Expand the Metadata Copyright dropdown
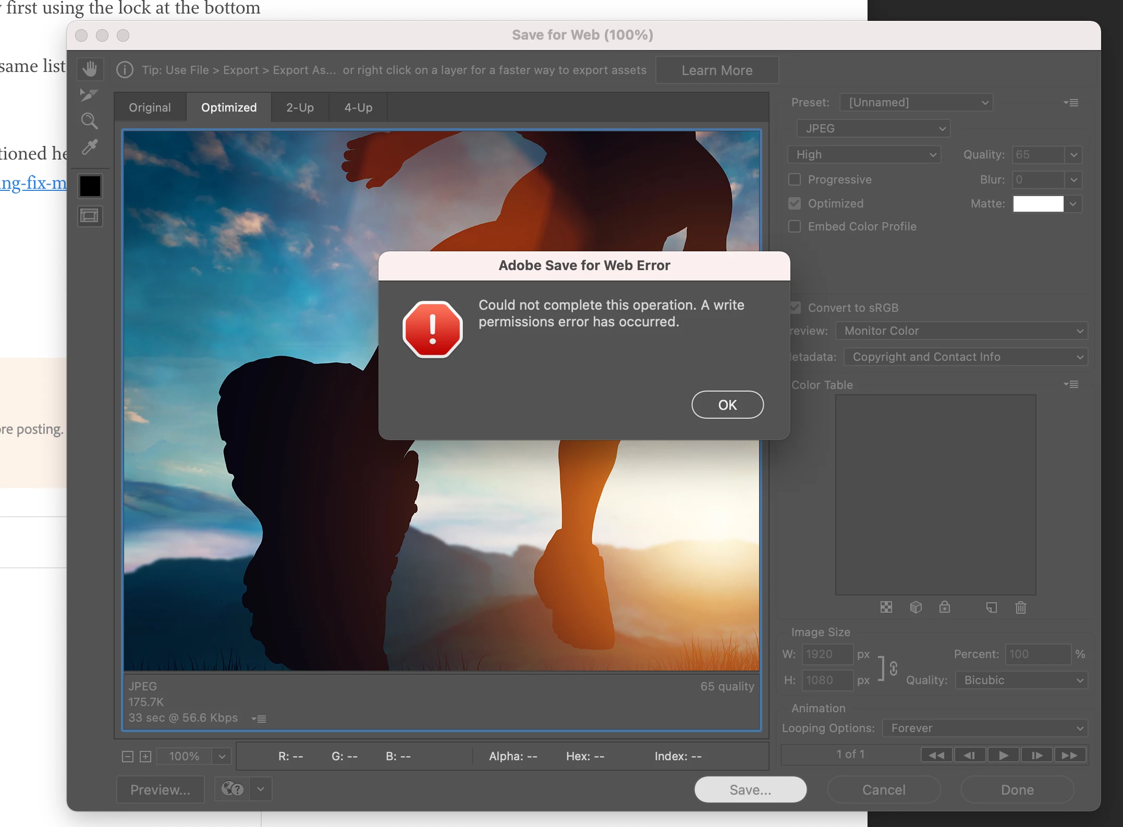 pos(966,357)
